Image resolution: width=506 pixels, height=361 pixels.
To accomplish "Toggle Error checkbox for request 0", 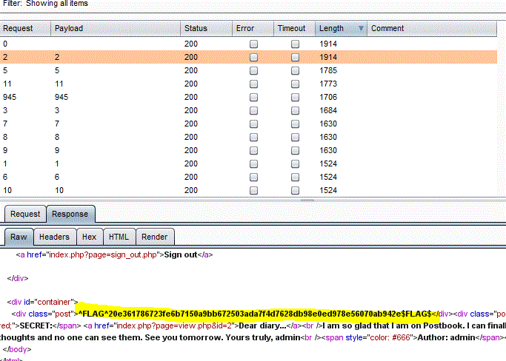I will tap(253, 44).
